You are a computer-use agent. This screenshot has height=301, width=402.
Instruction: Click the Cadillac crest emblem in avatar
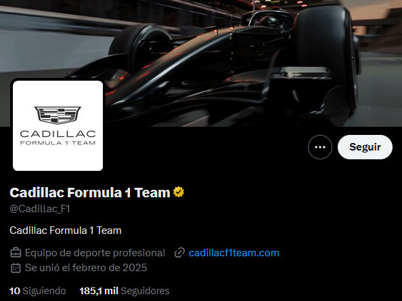click(x=58, y=115)
